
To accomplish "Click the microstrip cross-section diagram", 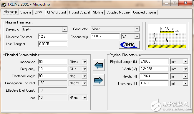I will 167,36.
